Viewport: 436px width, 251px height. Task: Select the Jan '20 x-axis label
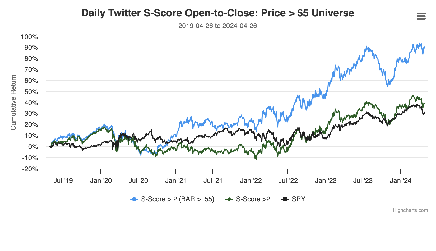tap(101, 181)
